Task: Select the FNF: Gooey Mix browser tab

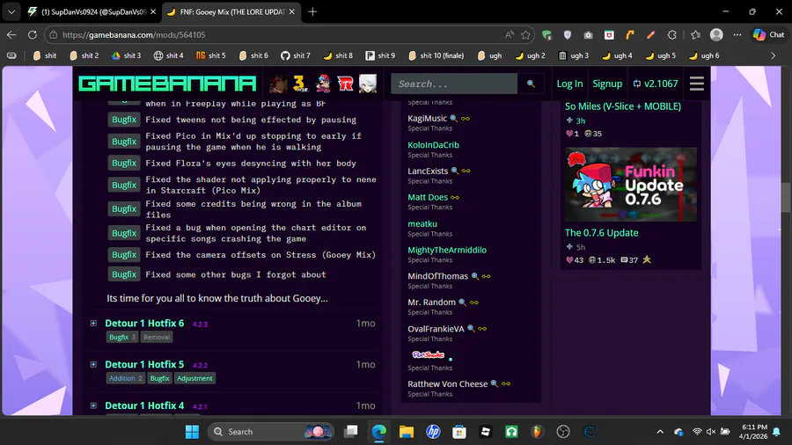Action: pos(231,11)
